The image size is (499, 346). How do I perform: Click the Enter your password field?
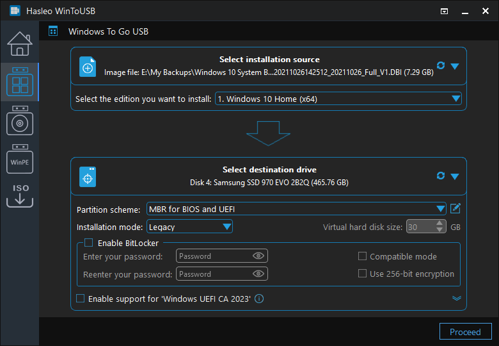point(222,256)
